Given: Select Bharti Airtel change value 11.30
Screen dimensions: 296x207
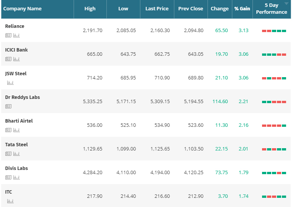Looking at the screenshot, I should (x=222, y=125).
